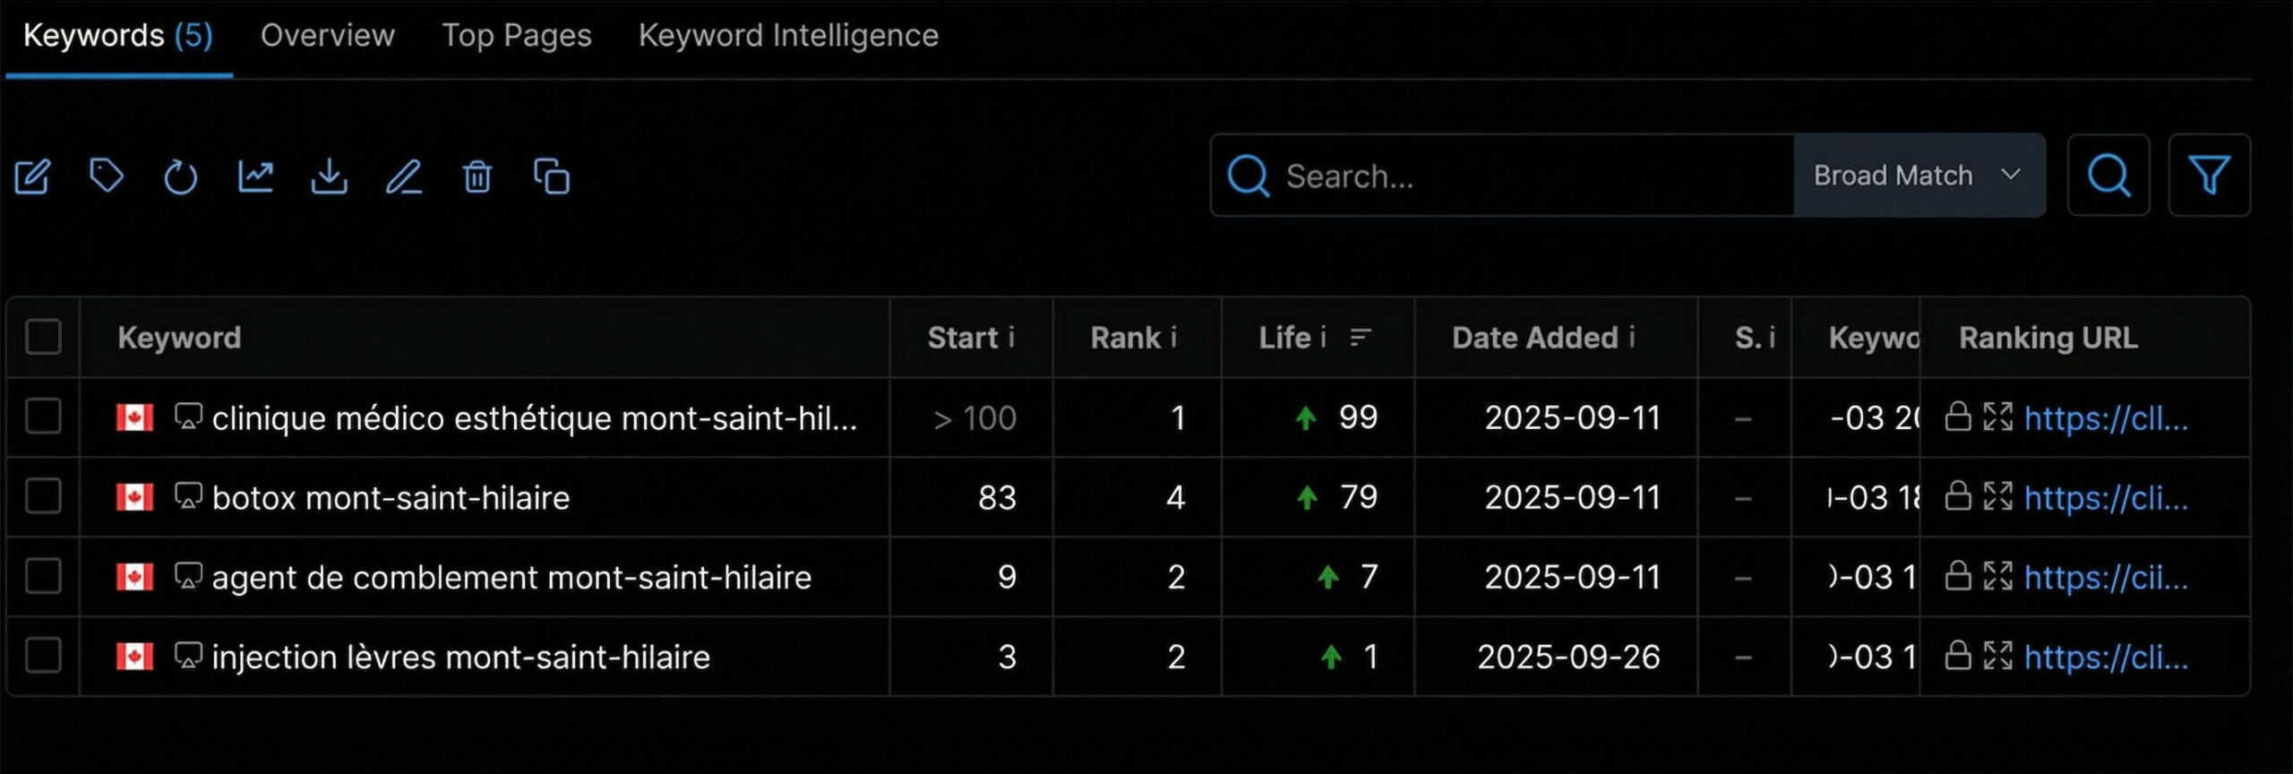The height and width of the screenshot is (774, 2293).
Task: Click the pencil edit icon in toolbar
Action: 404,176
